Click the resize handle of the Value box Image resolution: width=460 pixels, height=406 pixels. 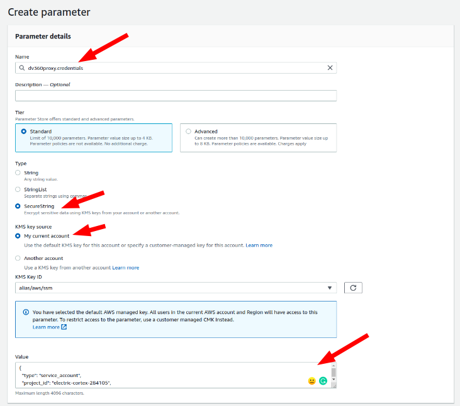(x=334, y=386)
